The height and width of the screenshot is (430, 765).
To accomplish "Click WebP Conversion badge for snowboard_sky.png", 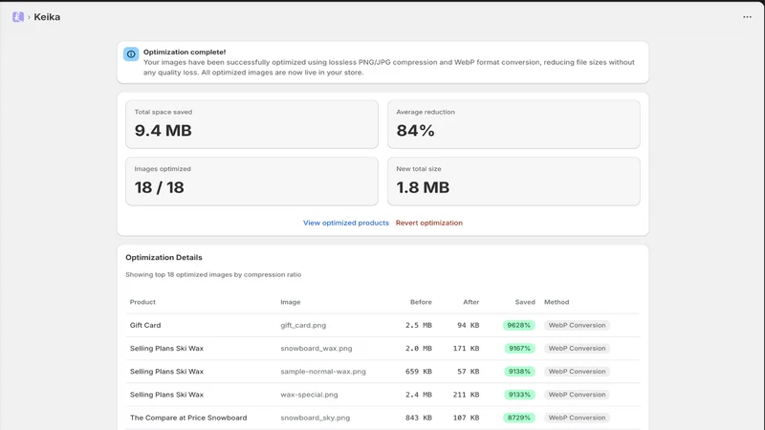I will click(x=577, y=418).
